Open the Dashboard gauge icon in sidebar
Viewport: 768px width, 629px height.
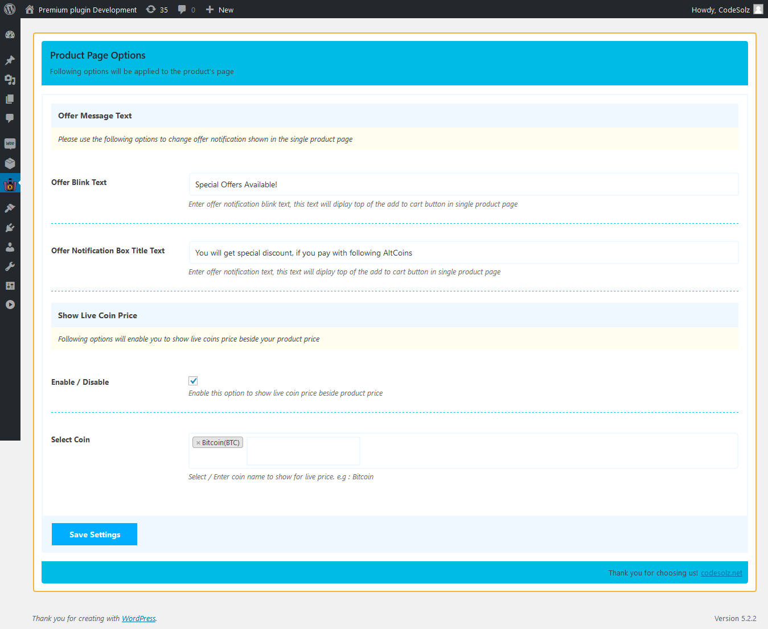coord(10,35)
